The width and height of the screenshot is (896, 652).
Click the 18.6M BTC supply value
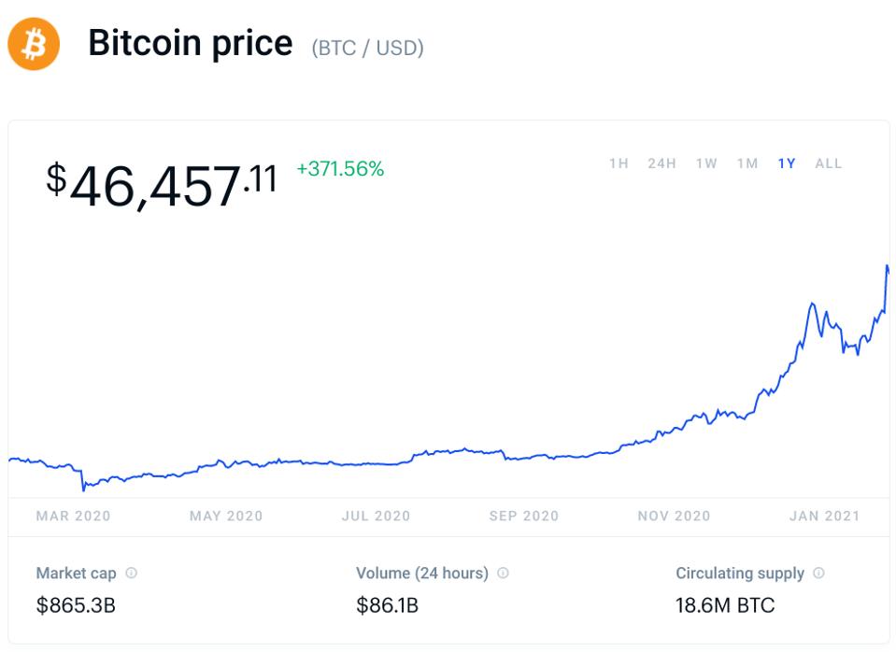click(x=725, y=605)
